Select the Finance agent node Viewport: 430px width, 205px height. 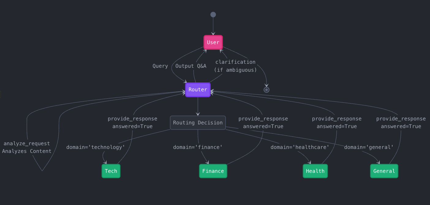(x=213, y=171)
